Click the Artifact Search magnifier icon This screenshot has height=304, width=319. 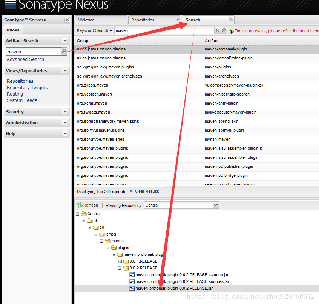(64, 51)
